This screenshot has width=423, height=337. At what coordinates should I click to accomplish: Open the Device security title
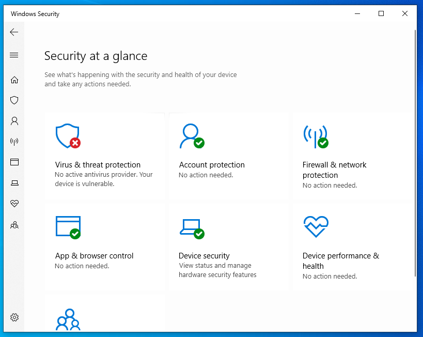pos(204,256)
